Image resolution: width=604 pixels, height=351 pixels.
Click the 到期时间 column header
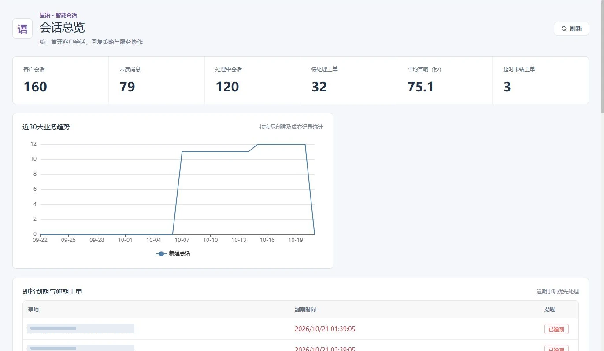[x=305, y=310]
